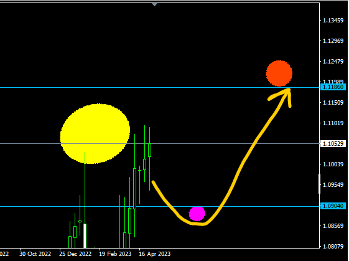Click the white 1.10529 current price label
Viewport: 349px width, 261px height.
point(333,144)
